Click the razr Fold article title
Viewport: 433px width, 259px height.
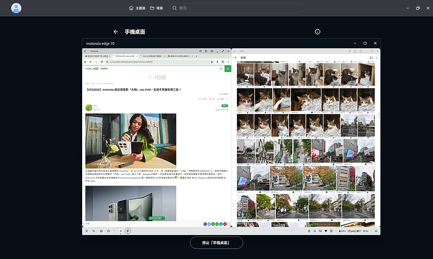click(133, 89)
